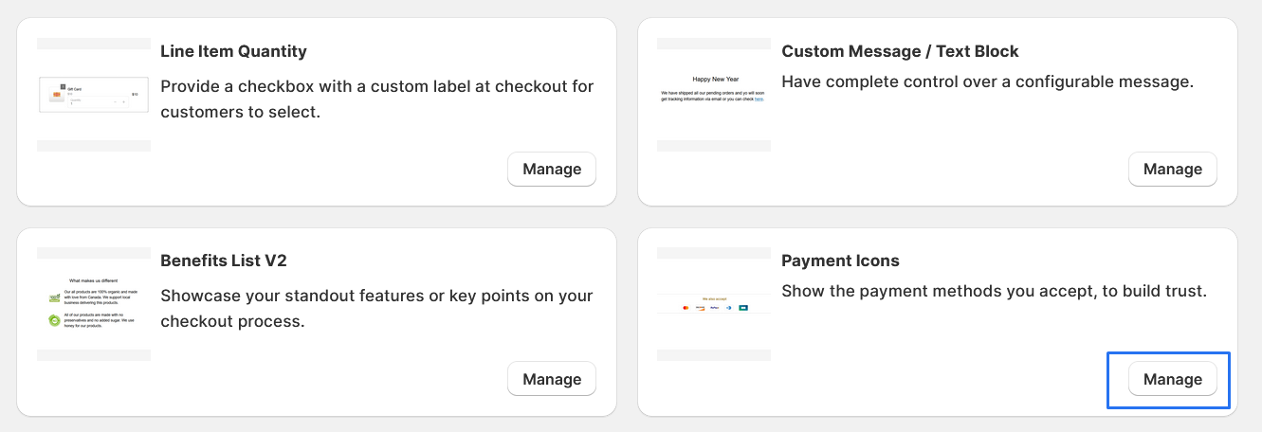Image resolution: width=1262 pixels, height=432 pixels.
Task: Click the round green badge icon in the Benefits preview
Action: (x=55, y=321)
